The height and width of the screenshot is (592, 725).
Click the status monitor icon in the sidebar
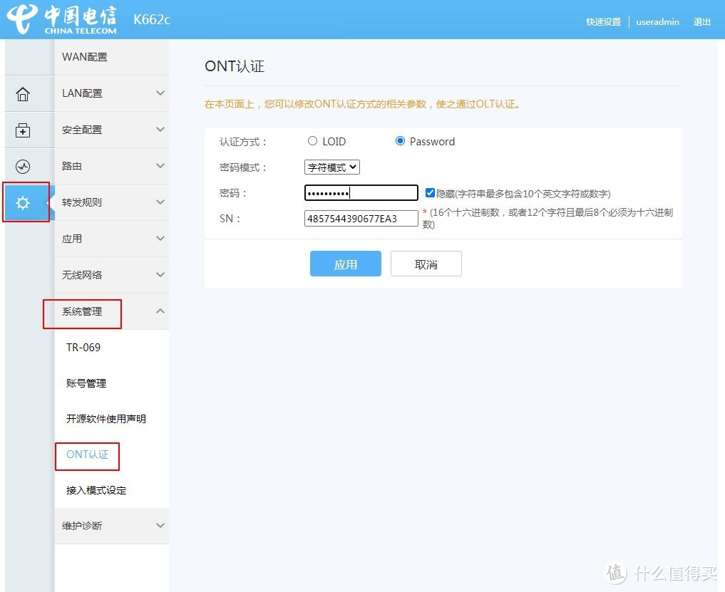(x=24, y=166)
